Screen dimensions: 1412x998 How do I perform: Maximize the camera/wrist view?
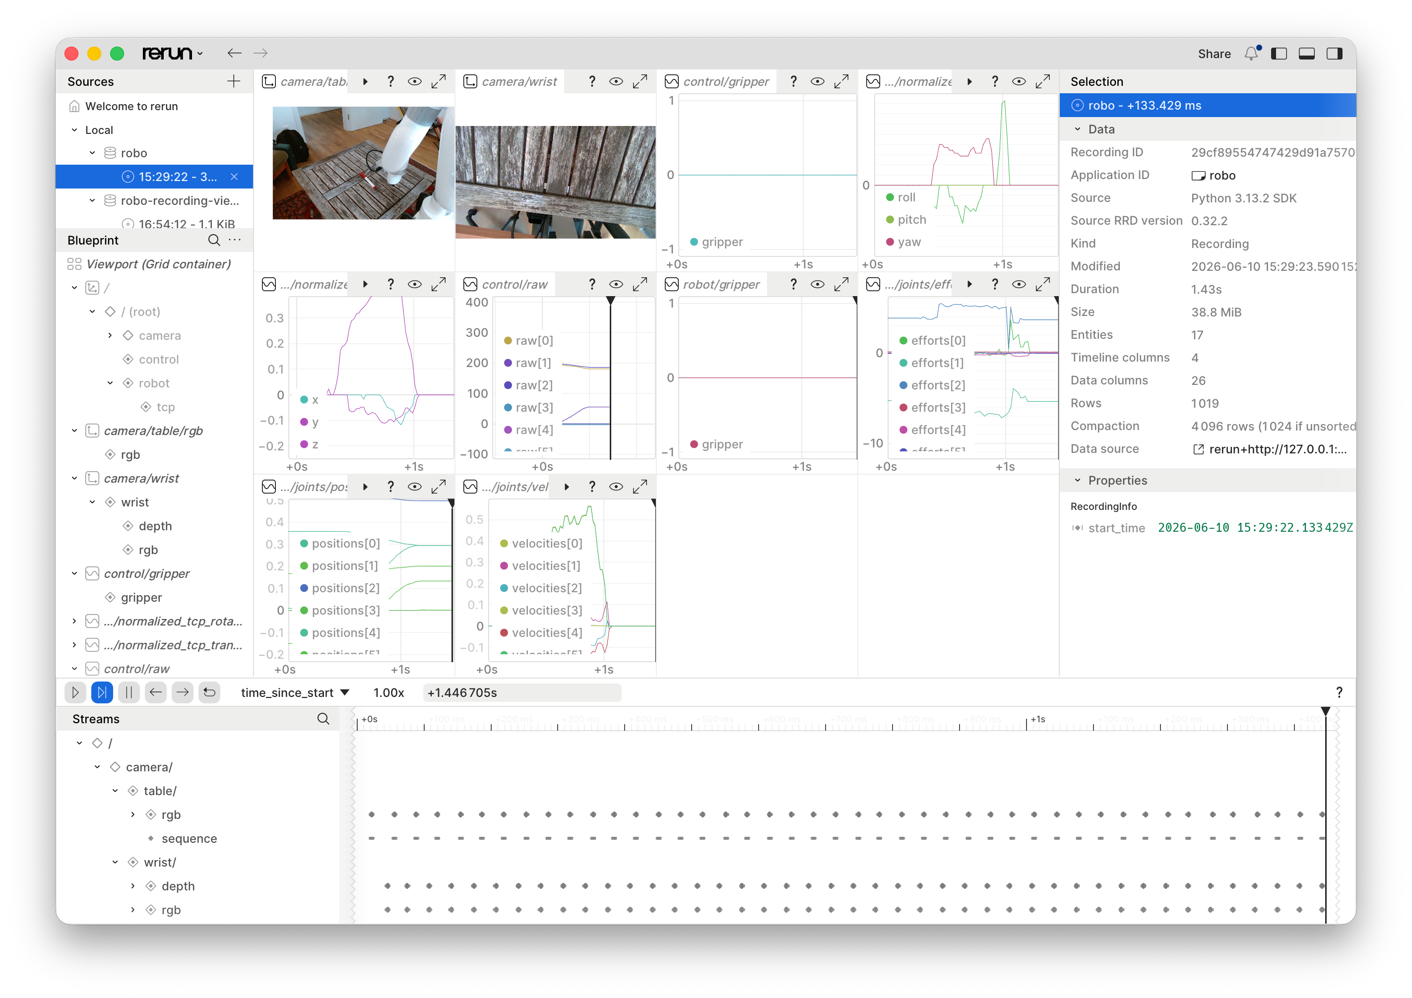coord(640,81)
